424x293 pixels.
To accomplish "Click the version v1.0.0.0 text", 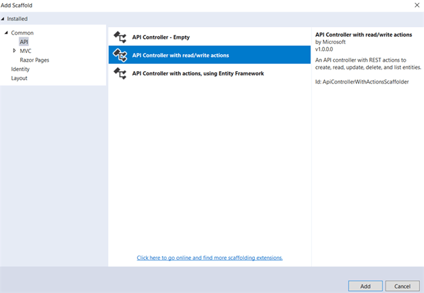I will click(324, 50).
